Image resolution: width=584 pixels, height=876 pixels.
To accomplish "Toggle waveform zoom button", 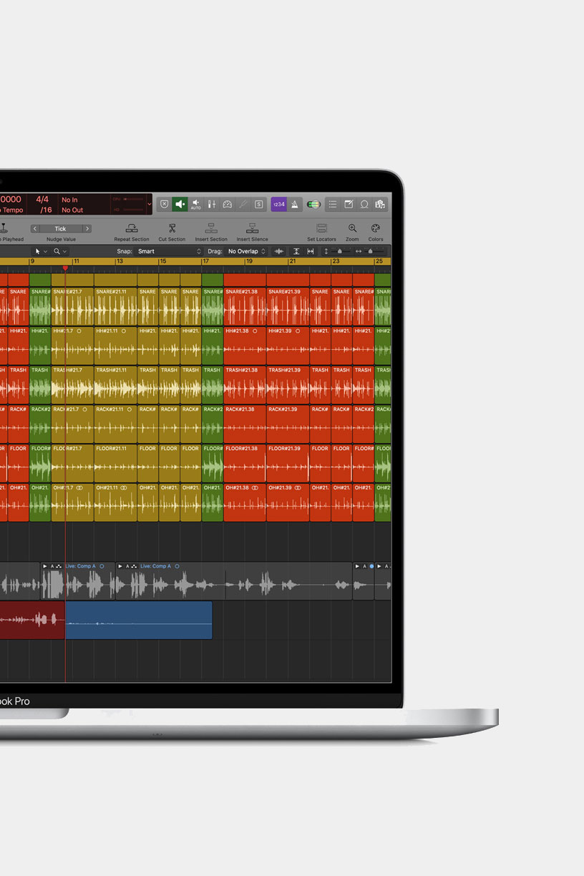I will pyautogui.click(x=279, y=251).
